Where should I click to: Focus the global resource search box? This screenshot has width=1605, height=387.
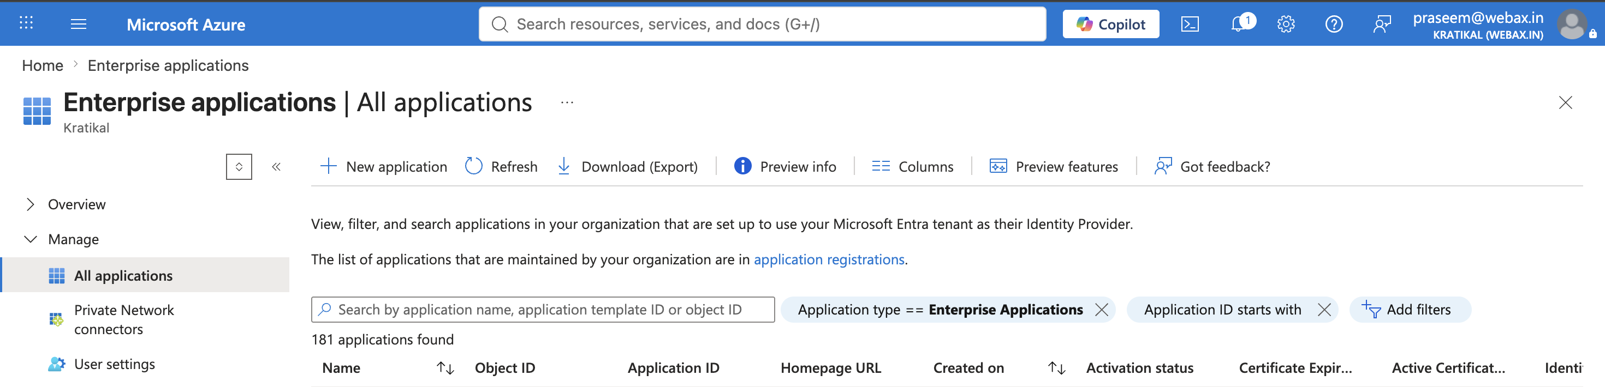pyautogui.click(x=762, y=25)
